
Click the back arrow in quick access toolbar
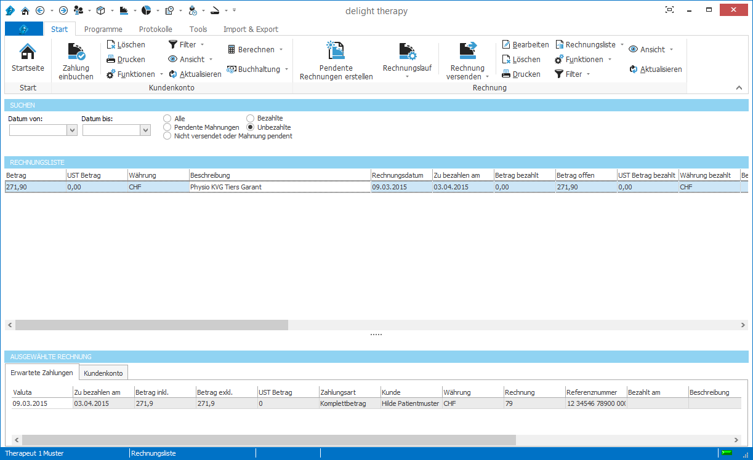(x=41, y=10)
